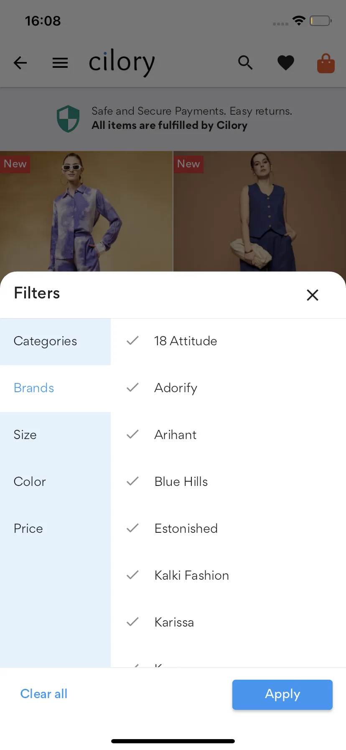This screenshot has width=346, height=750.
Task: Tap the Cilory logo
Action: 122,63
